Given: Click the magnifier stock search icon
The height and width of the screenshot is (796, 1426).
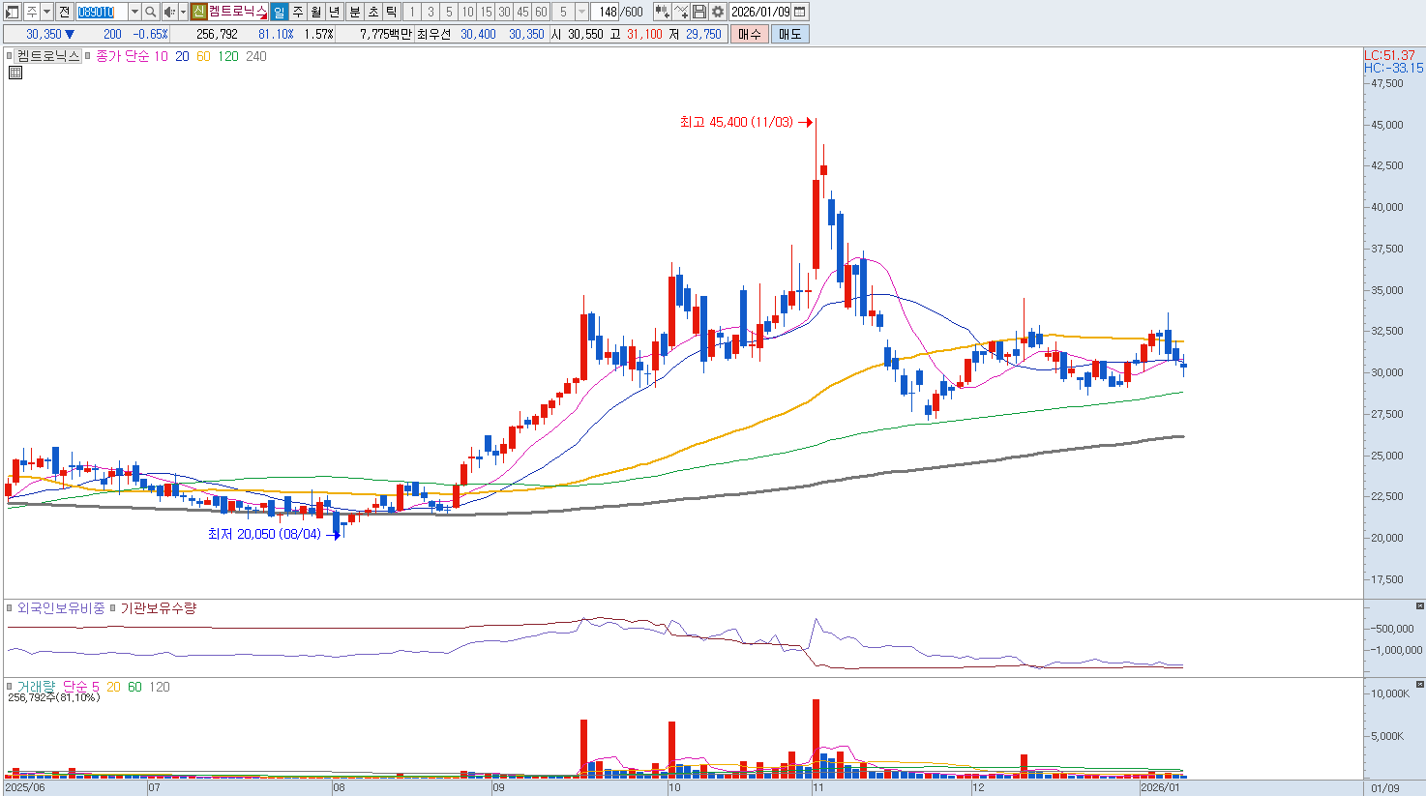Looking at the screenshot, I should [x=150, y=12].
